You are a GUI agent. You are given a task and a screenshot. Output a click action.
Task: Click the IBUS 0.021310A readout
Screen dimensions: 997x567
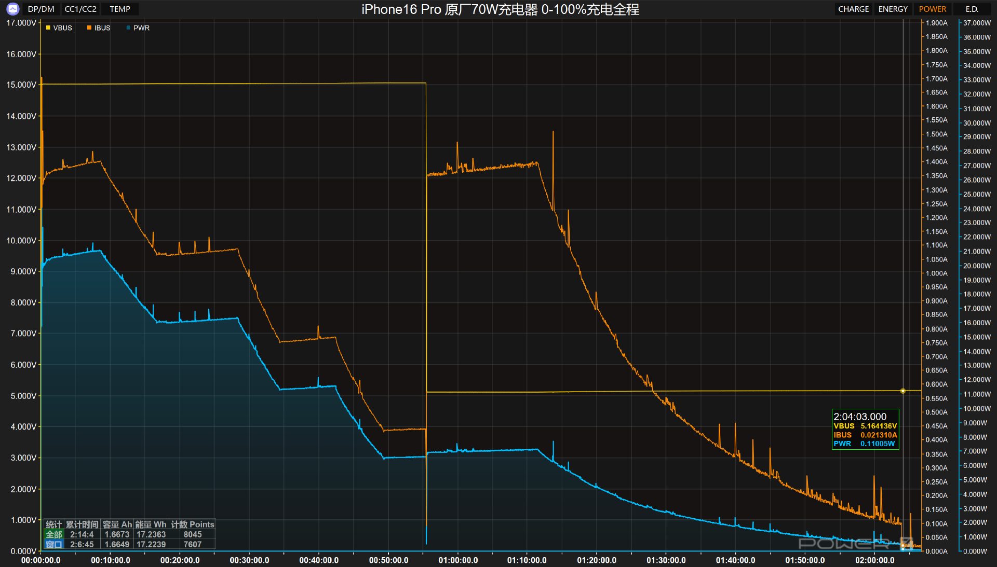[865, 435]
